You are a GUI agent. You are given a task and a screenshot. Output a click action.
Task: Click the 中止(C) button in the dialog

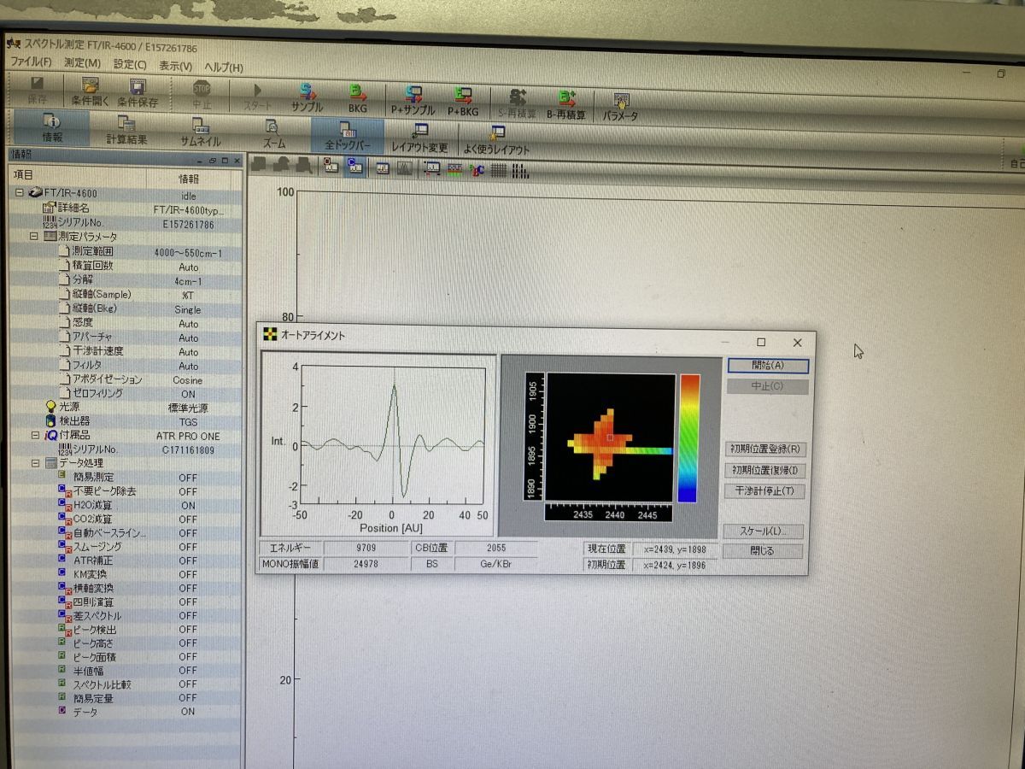(768, 387)
